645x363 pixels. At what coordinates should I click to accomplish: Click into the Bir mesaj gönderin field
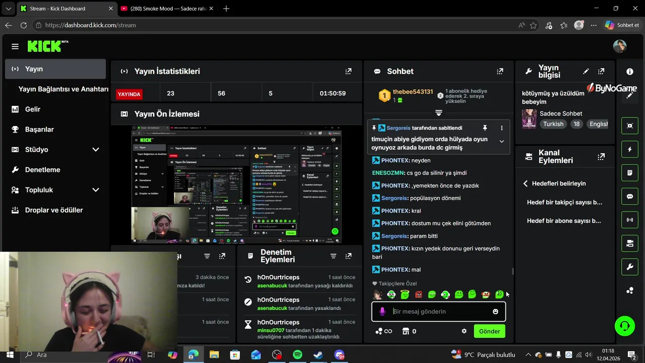[x=438, y=312]
